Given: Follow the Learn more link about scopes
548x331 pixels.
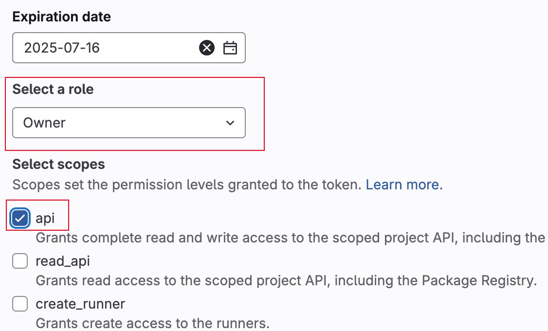Looking at the screenshot, I should pyautogui.click(x=404, y=184).
